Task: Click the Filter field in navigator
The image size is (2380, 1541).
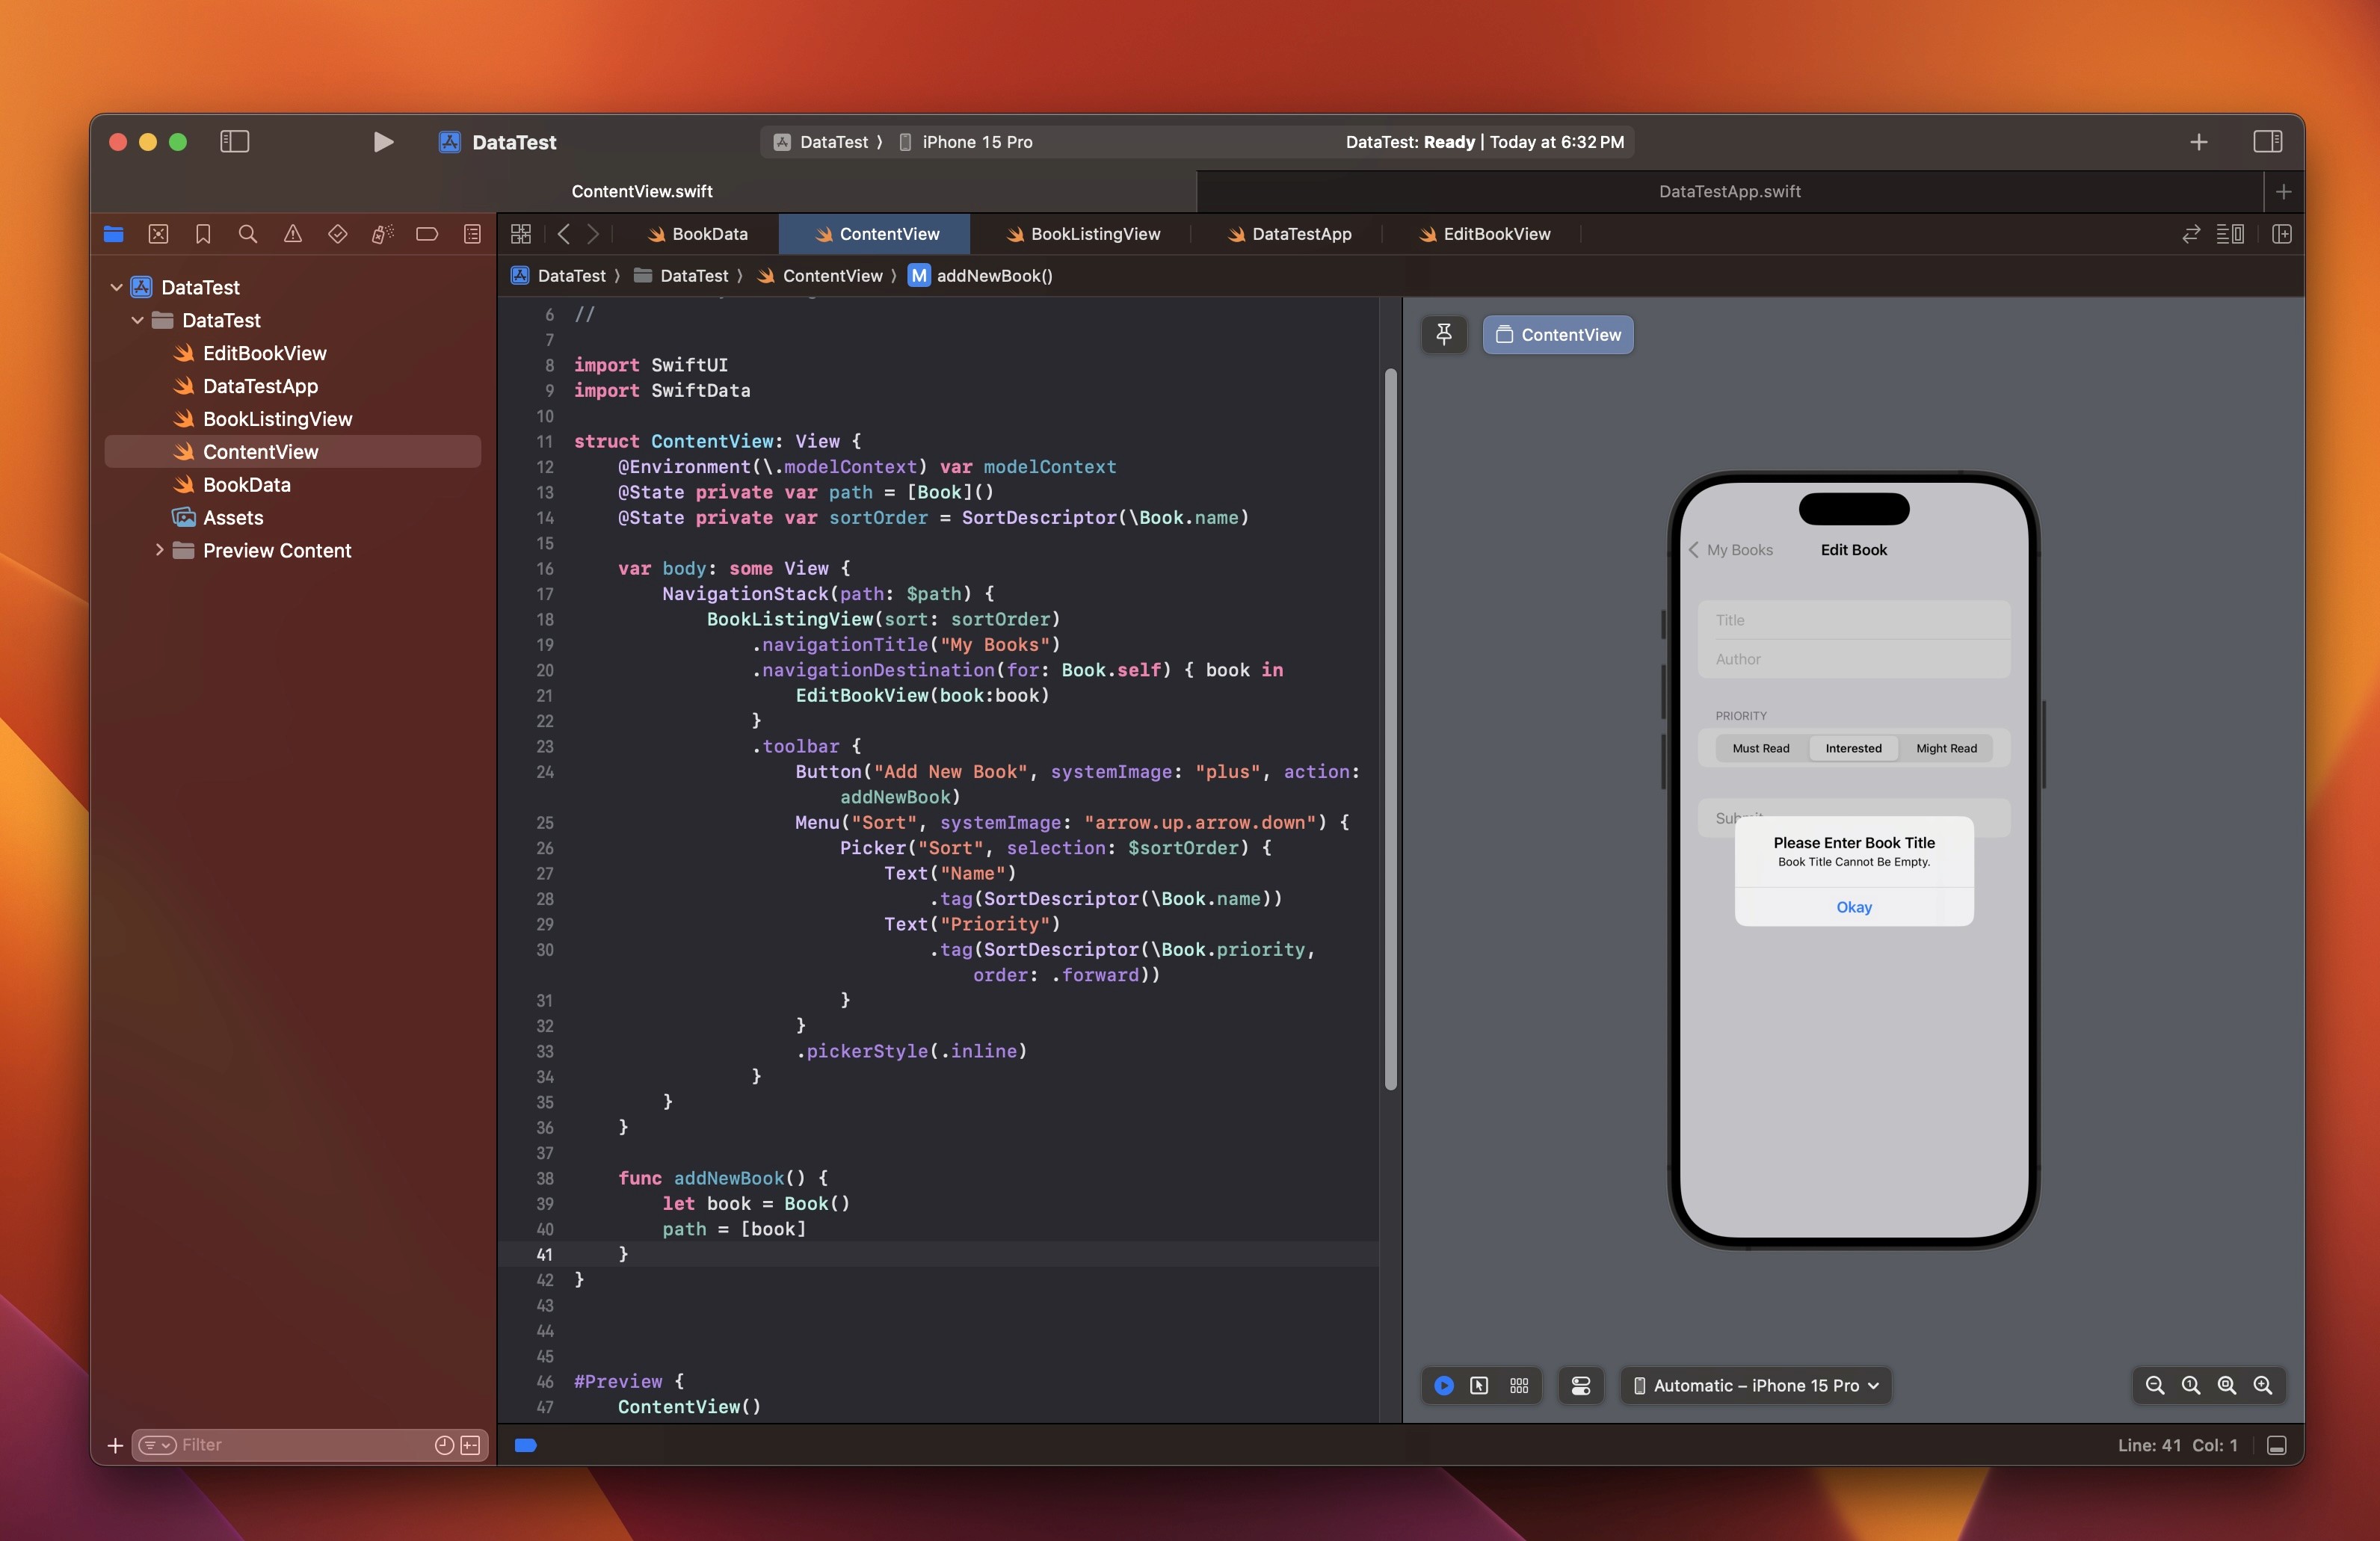Action: coord(300,1445)
